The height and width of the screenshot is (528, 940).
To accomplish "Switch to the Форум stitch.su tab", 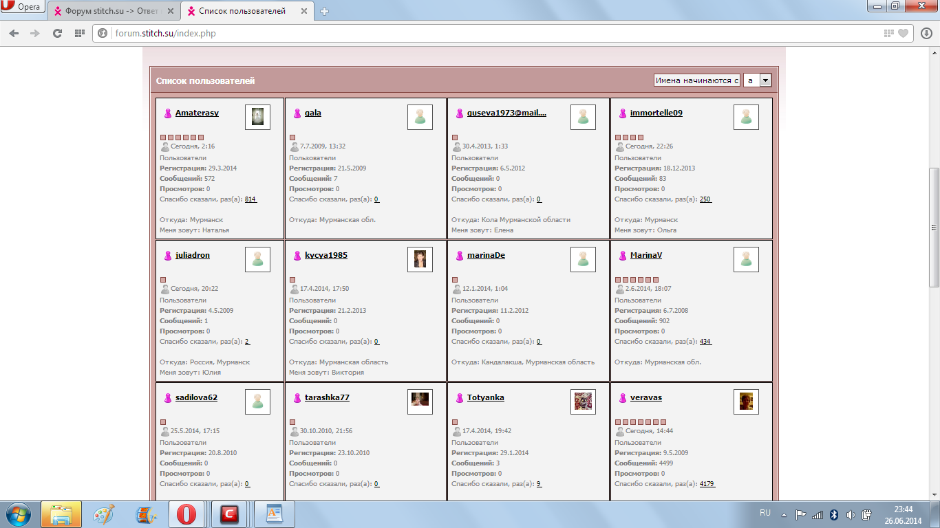I will tap(114, 11).
